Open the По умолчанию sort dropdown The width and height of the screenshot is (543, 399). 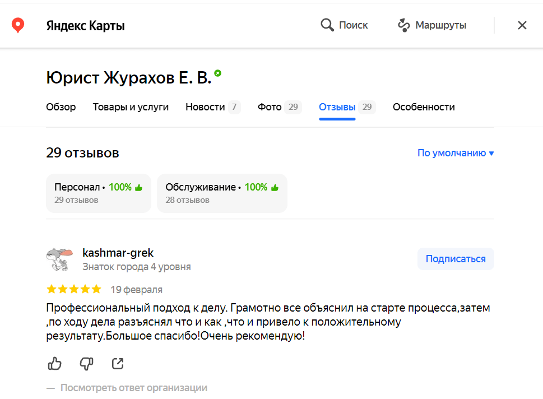(456, 153)
